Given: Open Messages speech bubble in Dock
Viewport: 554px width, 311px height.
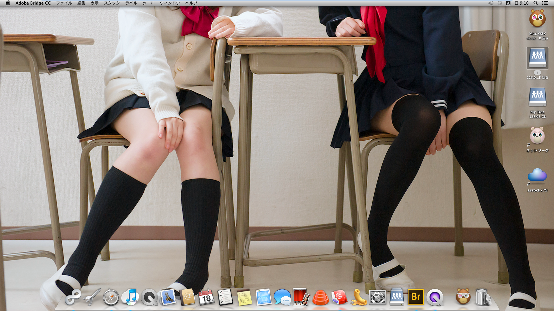Looking at the screenshot, I should coord(282,297).
